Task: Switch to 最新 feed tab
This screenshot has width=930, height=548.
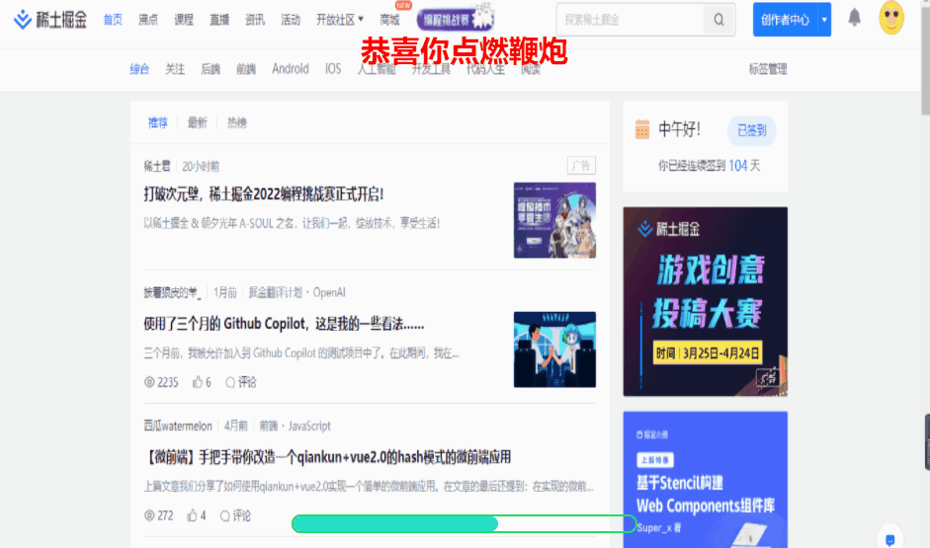Action: click(198, 122)
